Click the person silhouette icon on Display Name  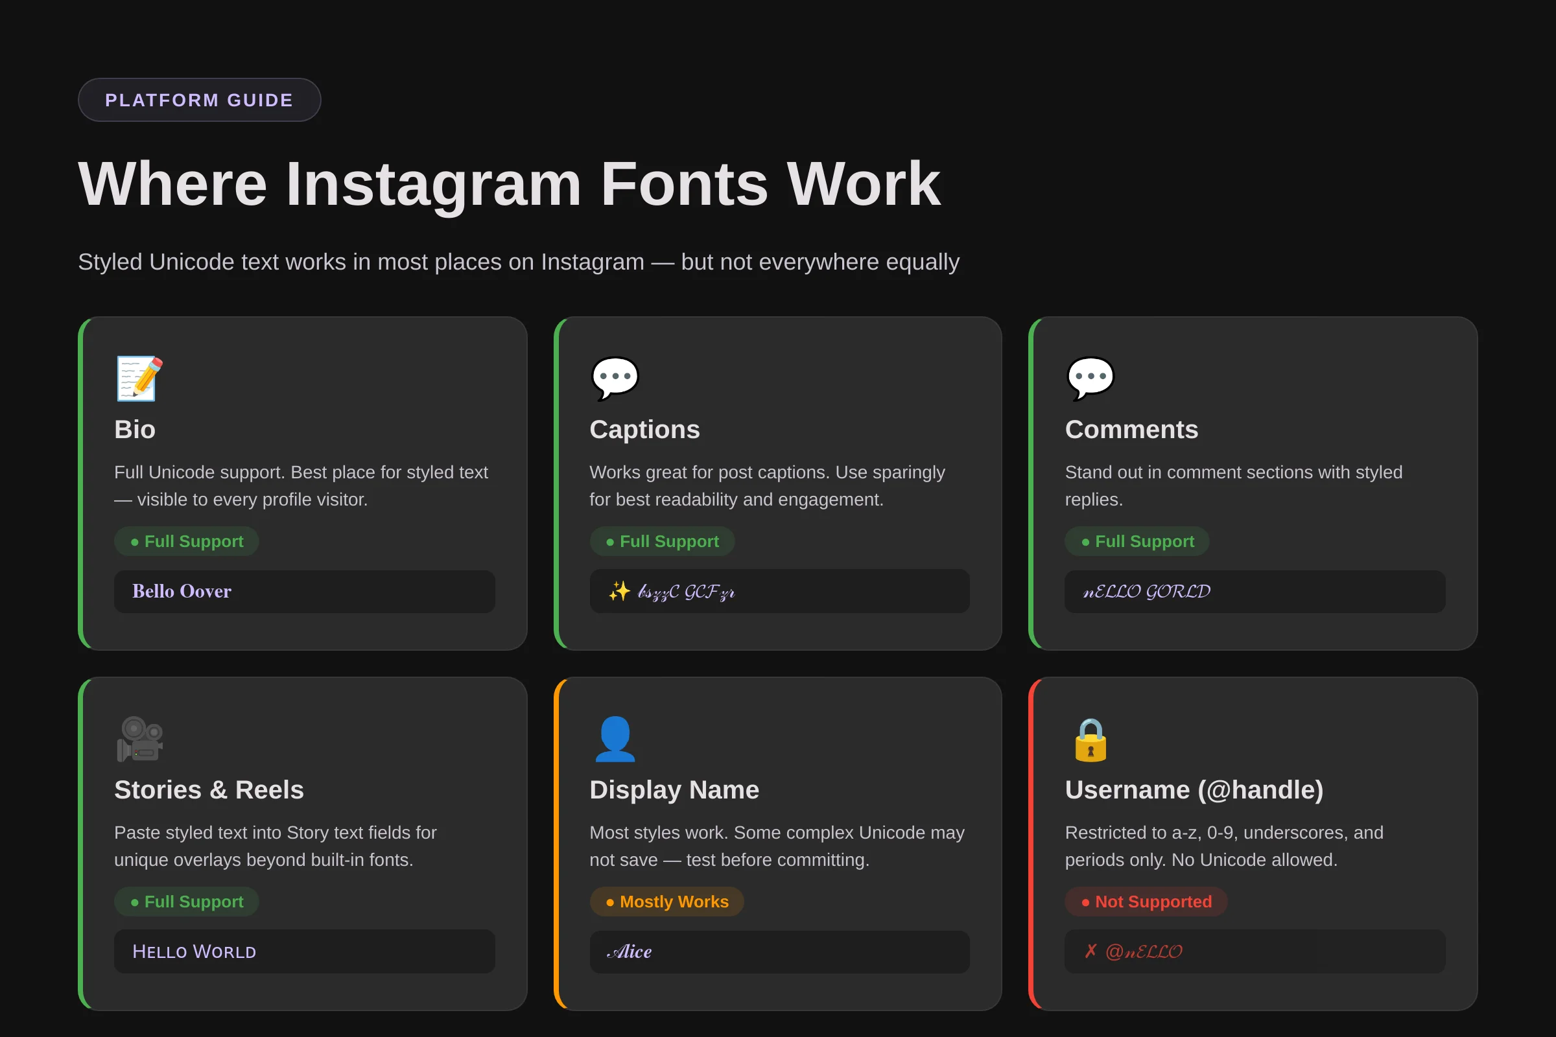[x=615, y=739]
